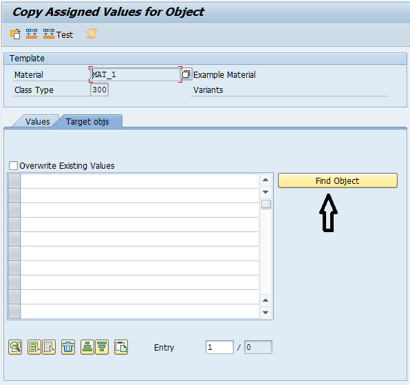
Task: Click the Entry number field showing 1
Action: pyautogui.click(x=219, y=347)
